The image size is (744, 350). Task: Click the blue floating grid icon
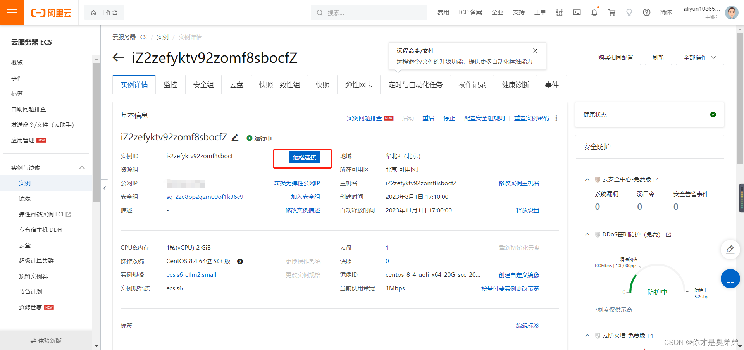[x=730, y=279]
